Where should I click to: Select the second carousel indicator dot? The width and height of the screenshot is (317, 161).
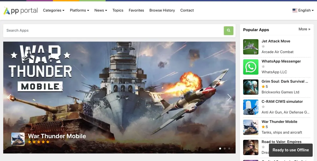tap(225, 148)
